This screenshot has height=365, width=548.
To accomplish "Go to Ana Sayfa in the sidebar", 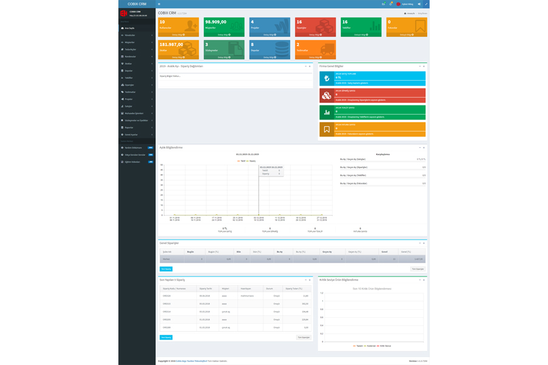I will click(137, 28).
